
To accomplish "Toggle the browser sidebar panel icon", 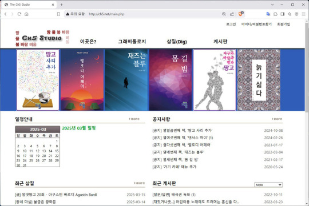I will click(x=283, y=14).
